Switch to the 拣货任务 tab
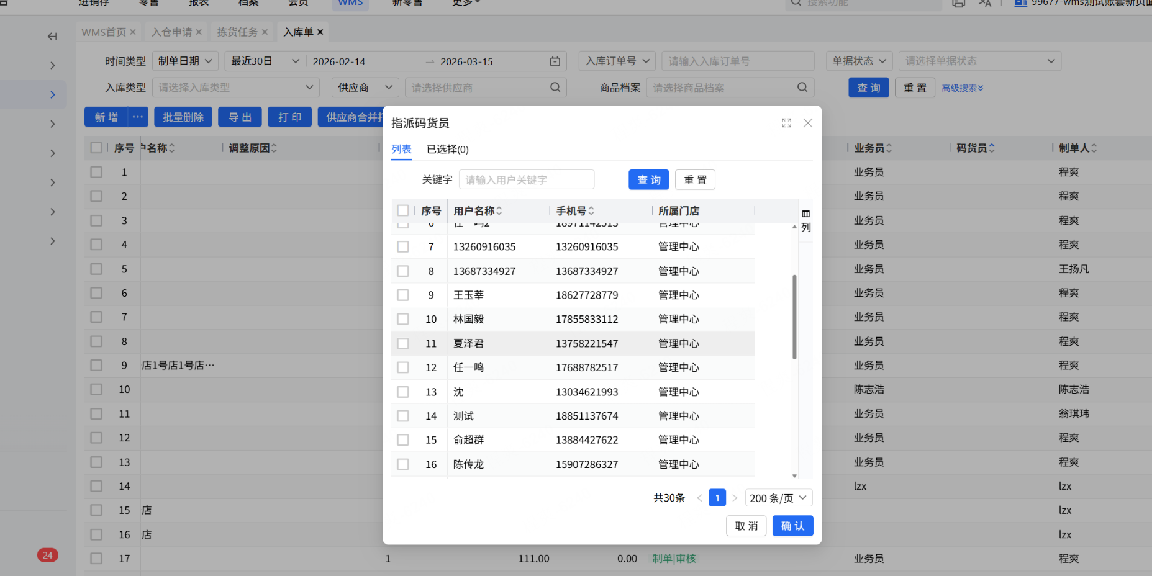Screen dimensions: 1152x576 click(x=237, y=32)
